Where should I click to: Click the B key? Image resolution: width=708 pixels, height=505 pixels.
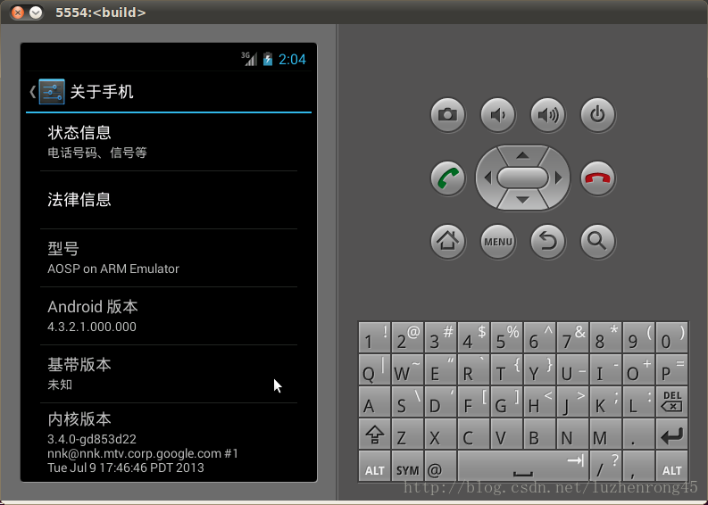click(539, 435)
